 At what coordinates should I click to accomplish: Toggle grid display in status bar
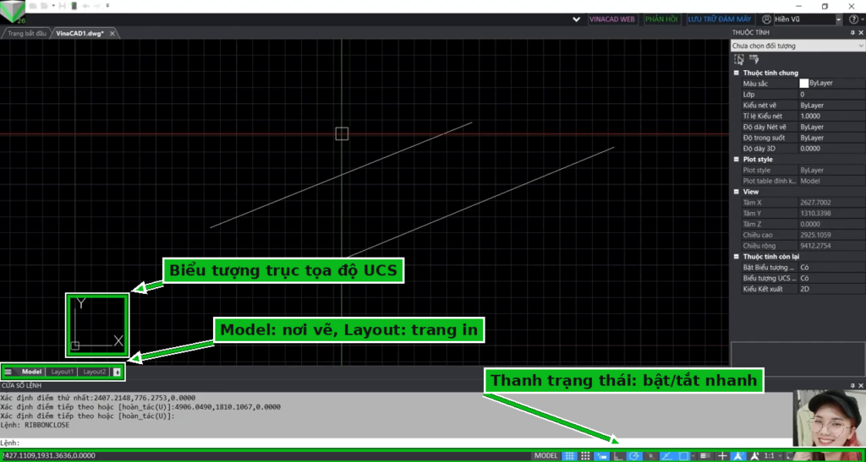569,456
